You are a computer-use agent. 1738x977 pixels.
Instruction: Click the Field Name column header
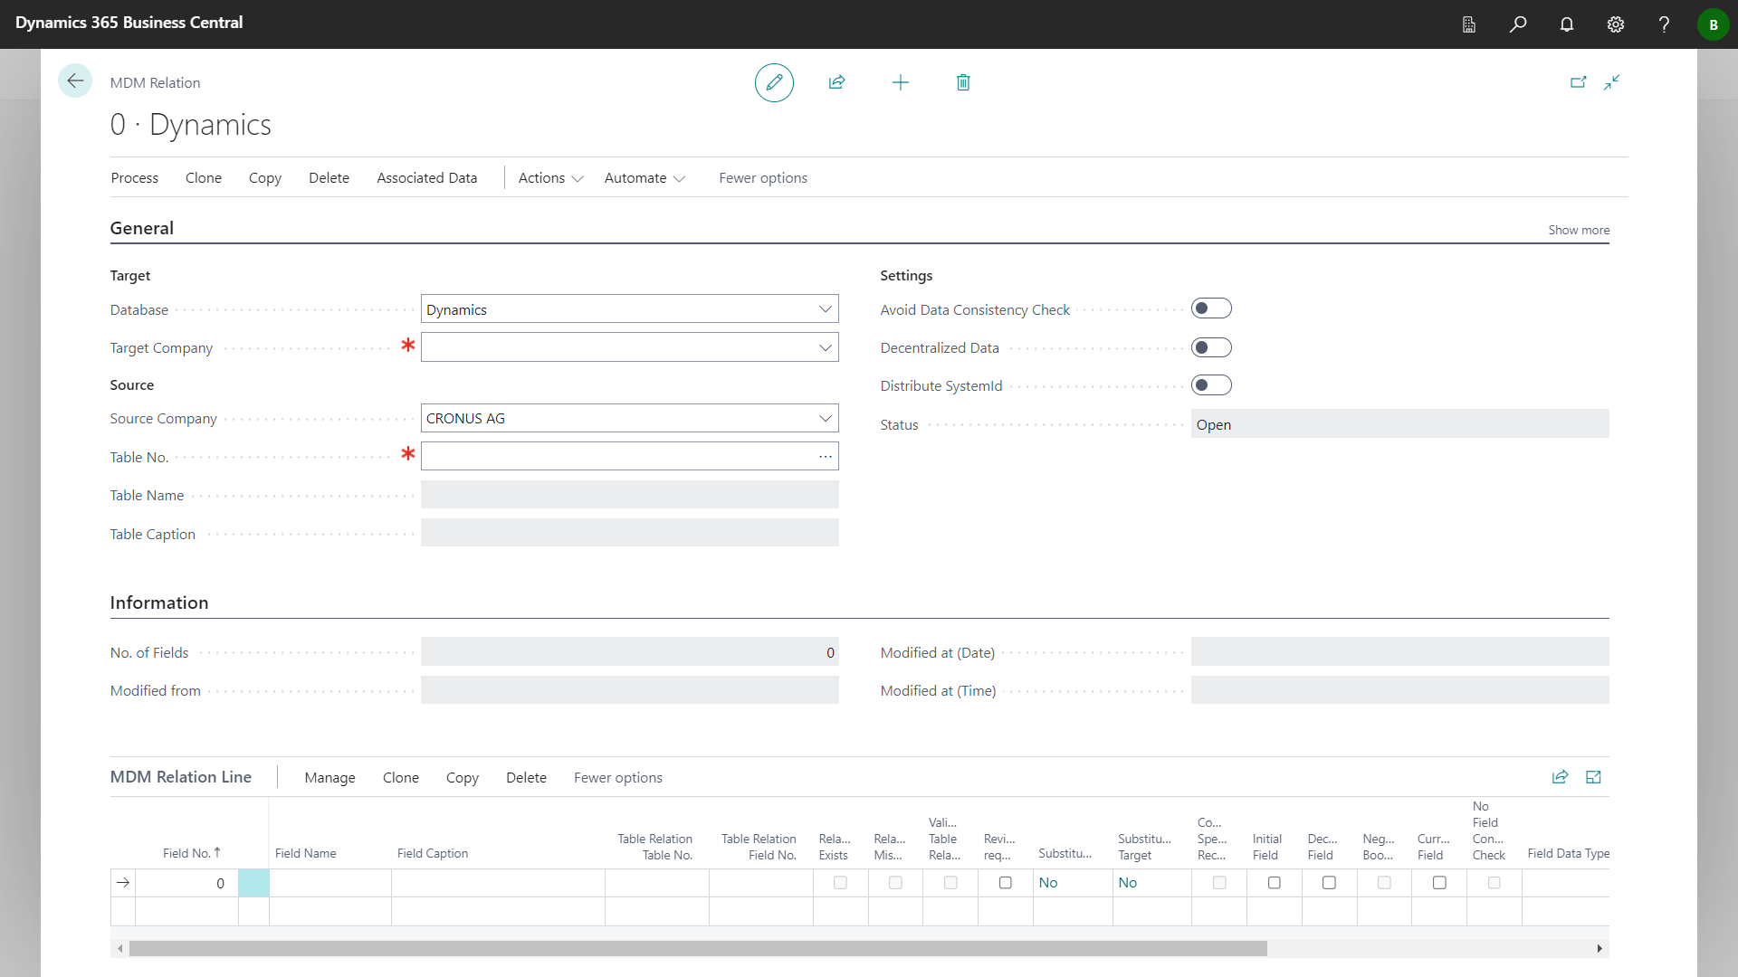coord(306,853)
